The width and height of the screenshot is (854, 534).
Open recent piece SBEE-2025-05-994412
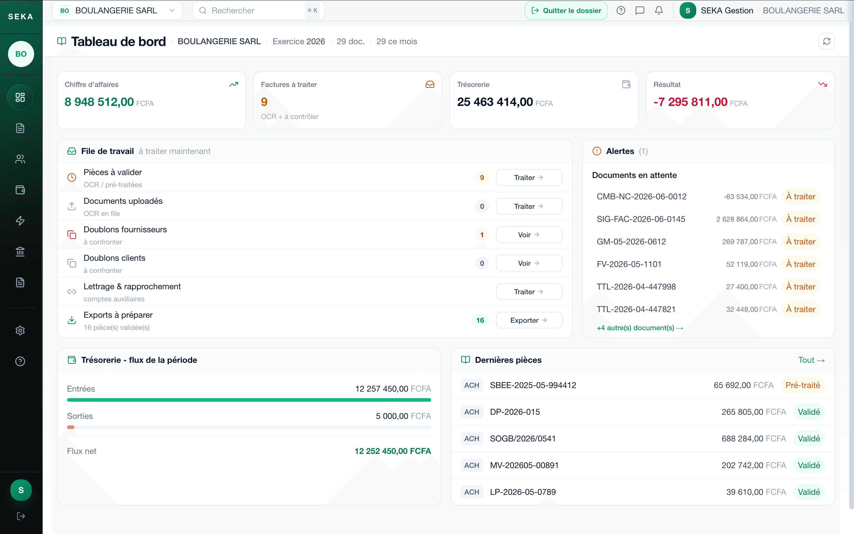coord(643,385)
